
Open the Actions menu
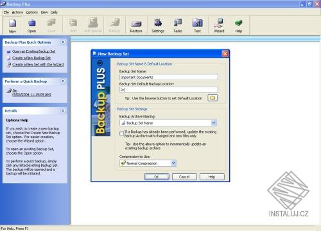[x=17, y=12]
